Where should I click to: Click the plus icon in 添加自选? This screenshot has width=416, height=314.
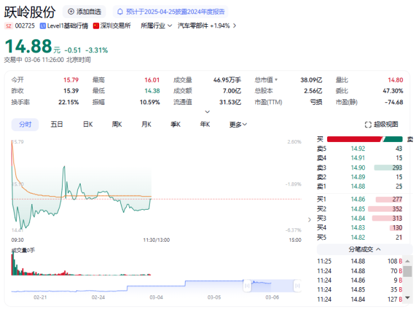(x=71, y=12)
